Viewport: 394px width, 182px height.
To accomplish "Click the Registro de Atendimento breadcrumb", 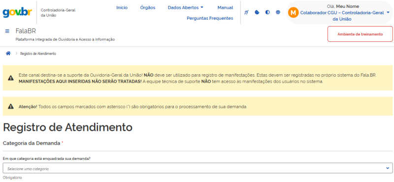I will click(x=38, y=54).
